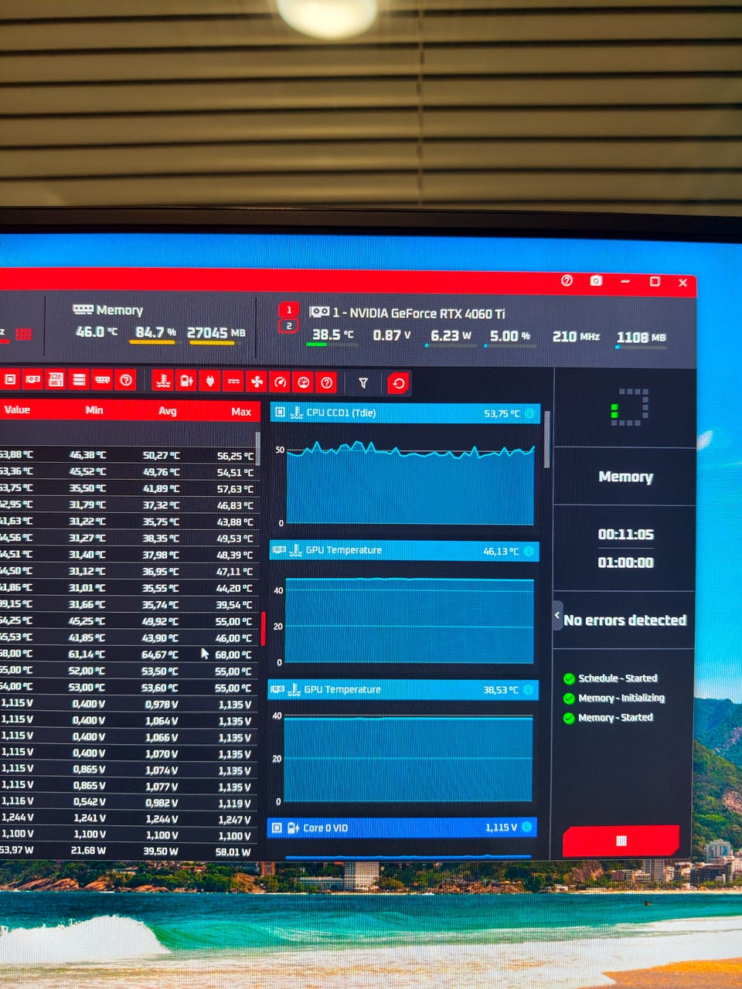Click the No errors detected status
742x989 pixels.
tap(625, 620)
